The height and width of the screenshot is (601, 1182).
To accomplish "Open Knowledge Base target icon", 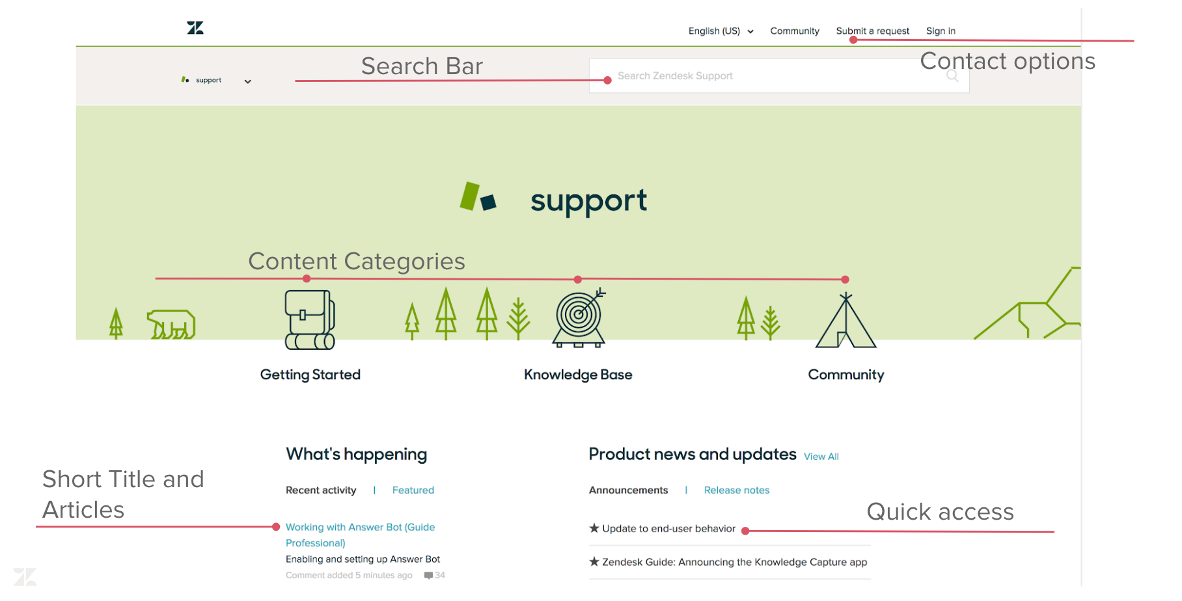I will click(x=579, y=319).
